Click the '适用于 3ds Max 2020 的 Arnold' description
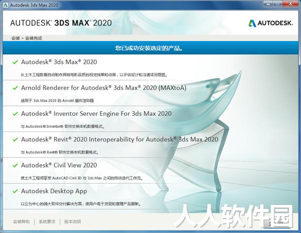This screenshot has width=301, height=233. click(x=57, y=100)
